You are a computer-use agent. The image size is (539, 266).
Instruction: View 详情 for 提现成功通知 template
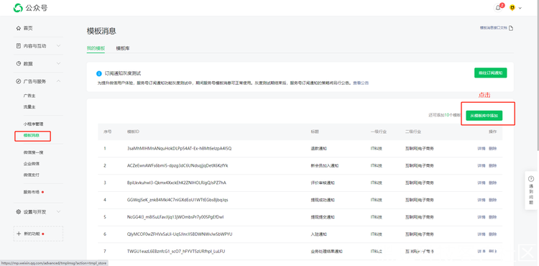[482, 200]
